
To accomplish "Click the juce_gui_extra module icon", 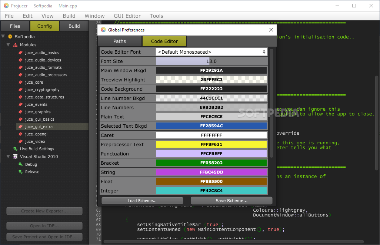I will coord(21,127).
